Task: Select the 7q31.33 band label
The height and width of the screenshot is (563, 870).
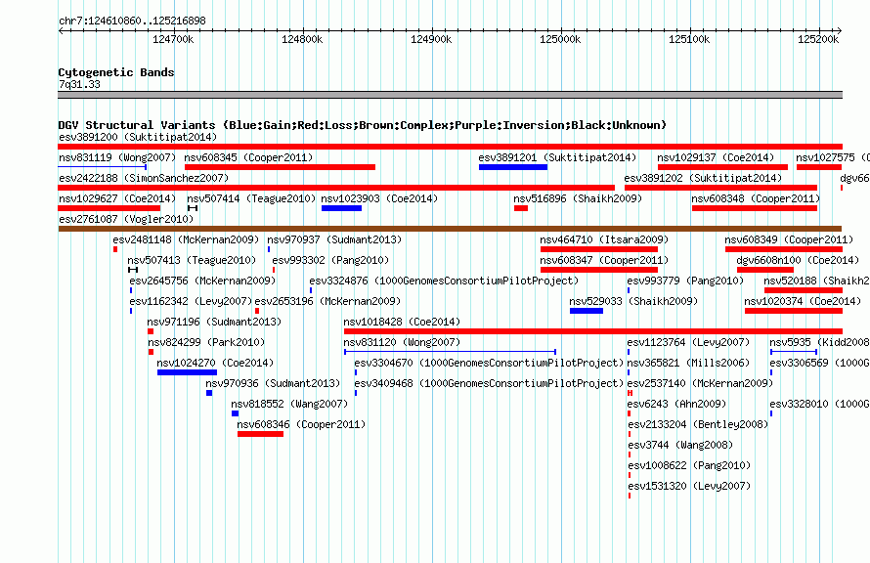Action: tap(79, 85)
